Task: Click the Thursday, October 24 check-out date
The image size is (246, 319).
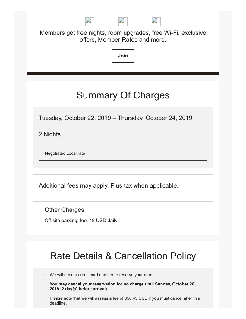Action: 155,118
